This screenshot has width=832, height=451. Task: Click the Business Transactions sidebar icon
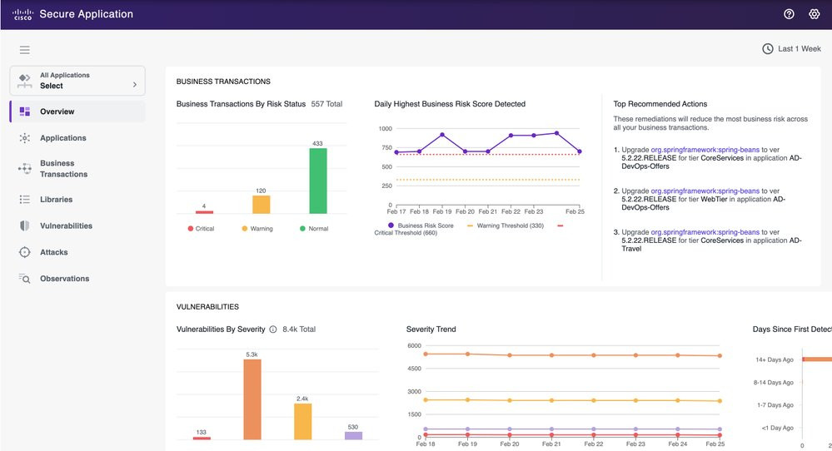point(24,169)
